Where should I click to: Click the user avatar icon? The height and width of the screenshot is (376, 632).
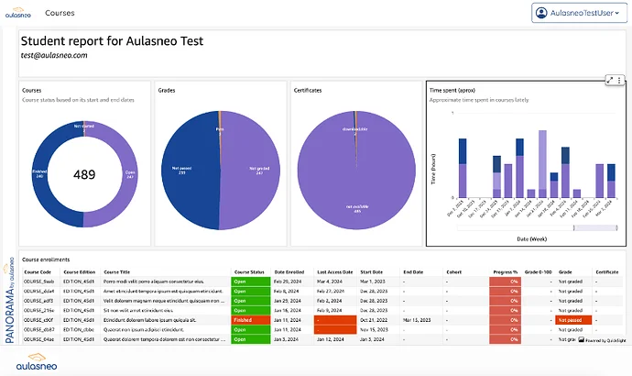(542, 13)
